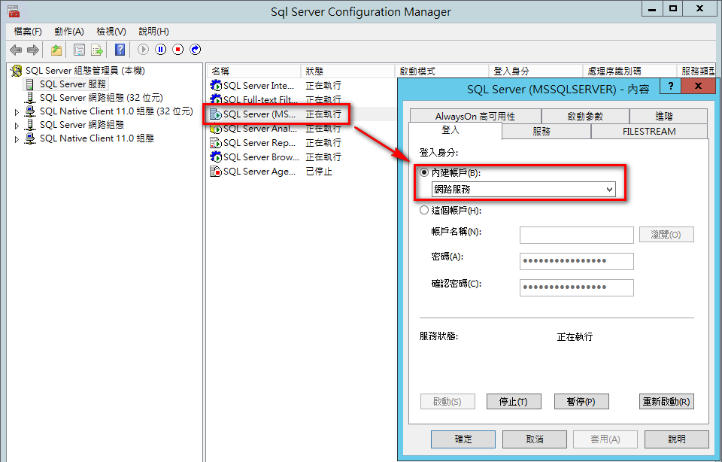Open the 檢視(V) menu
The width and height of the screenshot is (722, 462).
(x=111, y=32)
